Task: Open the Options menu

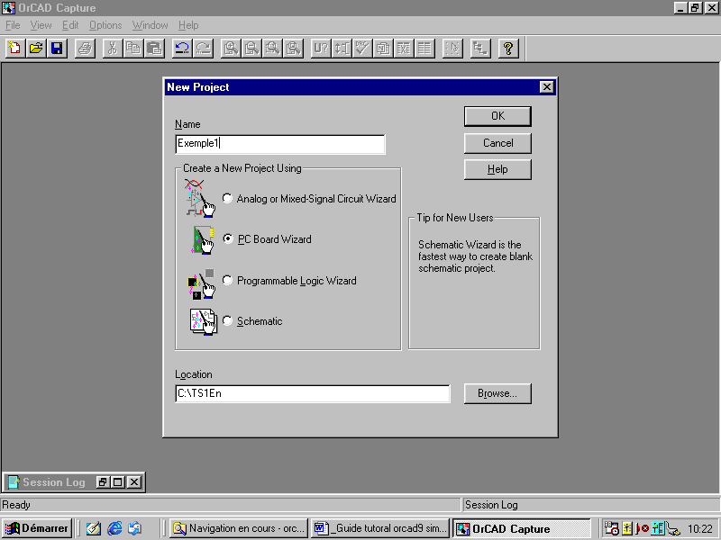Action: 105,25
